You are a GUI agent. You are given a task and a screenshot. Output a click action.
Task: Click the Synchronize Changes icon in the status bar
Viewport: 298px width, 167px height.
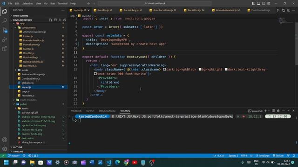24,156
